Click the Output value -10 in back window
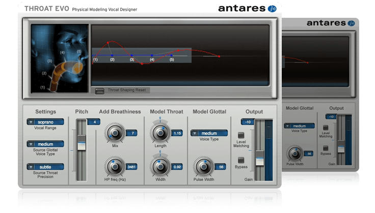Screen dimensions: 375x213 pos(331,116)
